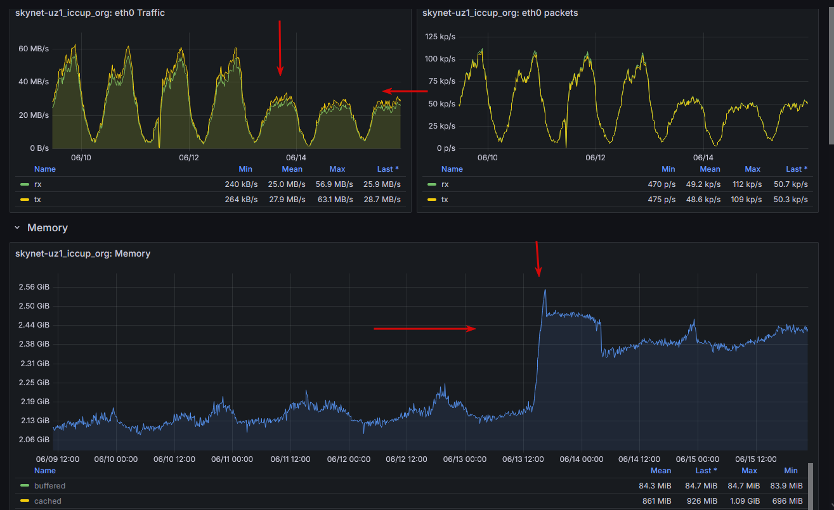This screenshot has height=510, width=834.
Task: Click the green rx swatch in Traffic legend
Action: pos(25,184)
